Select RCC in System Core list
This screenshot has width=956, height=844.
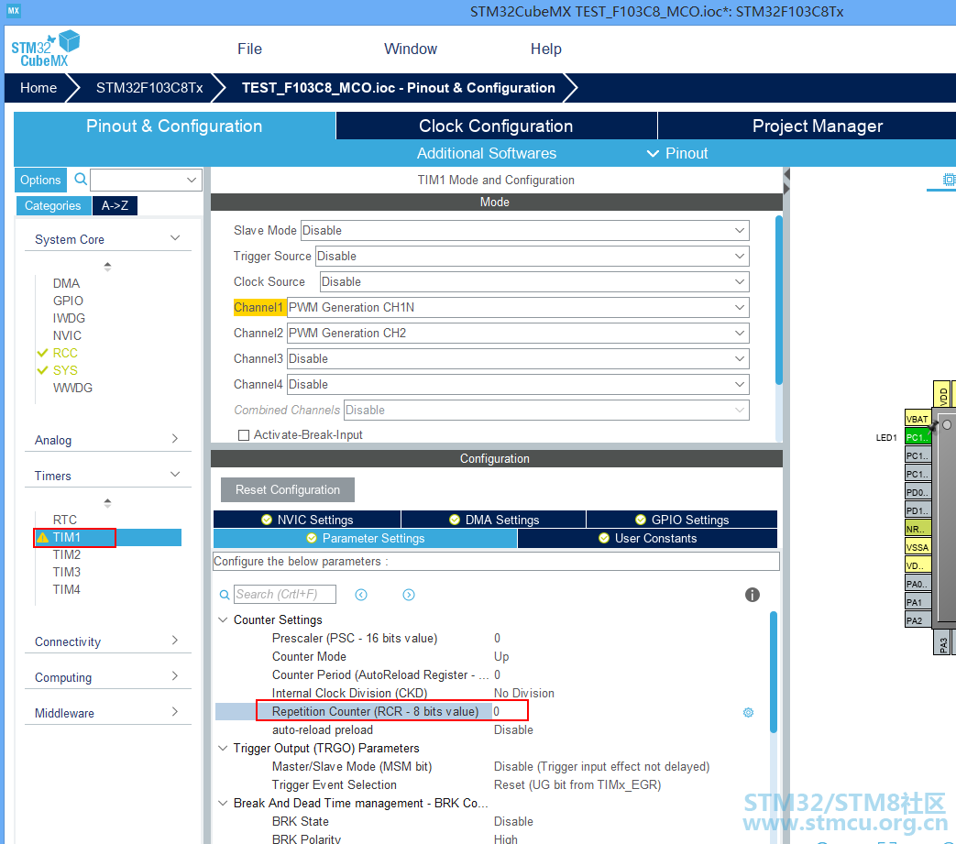(65, 353)
